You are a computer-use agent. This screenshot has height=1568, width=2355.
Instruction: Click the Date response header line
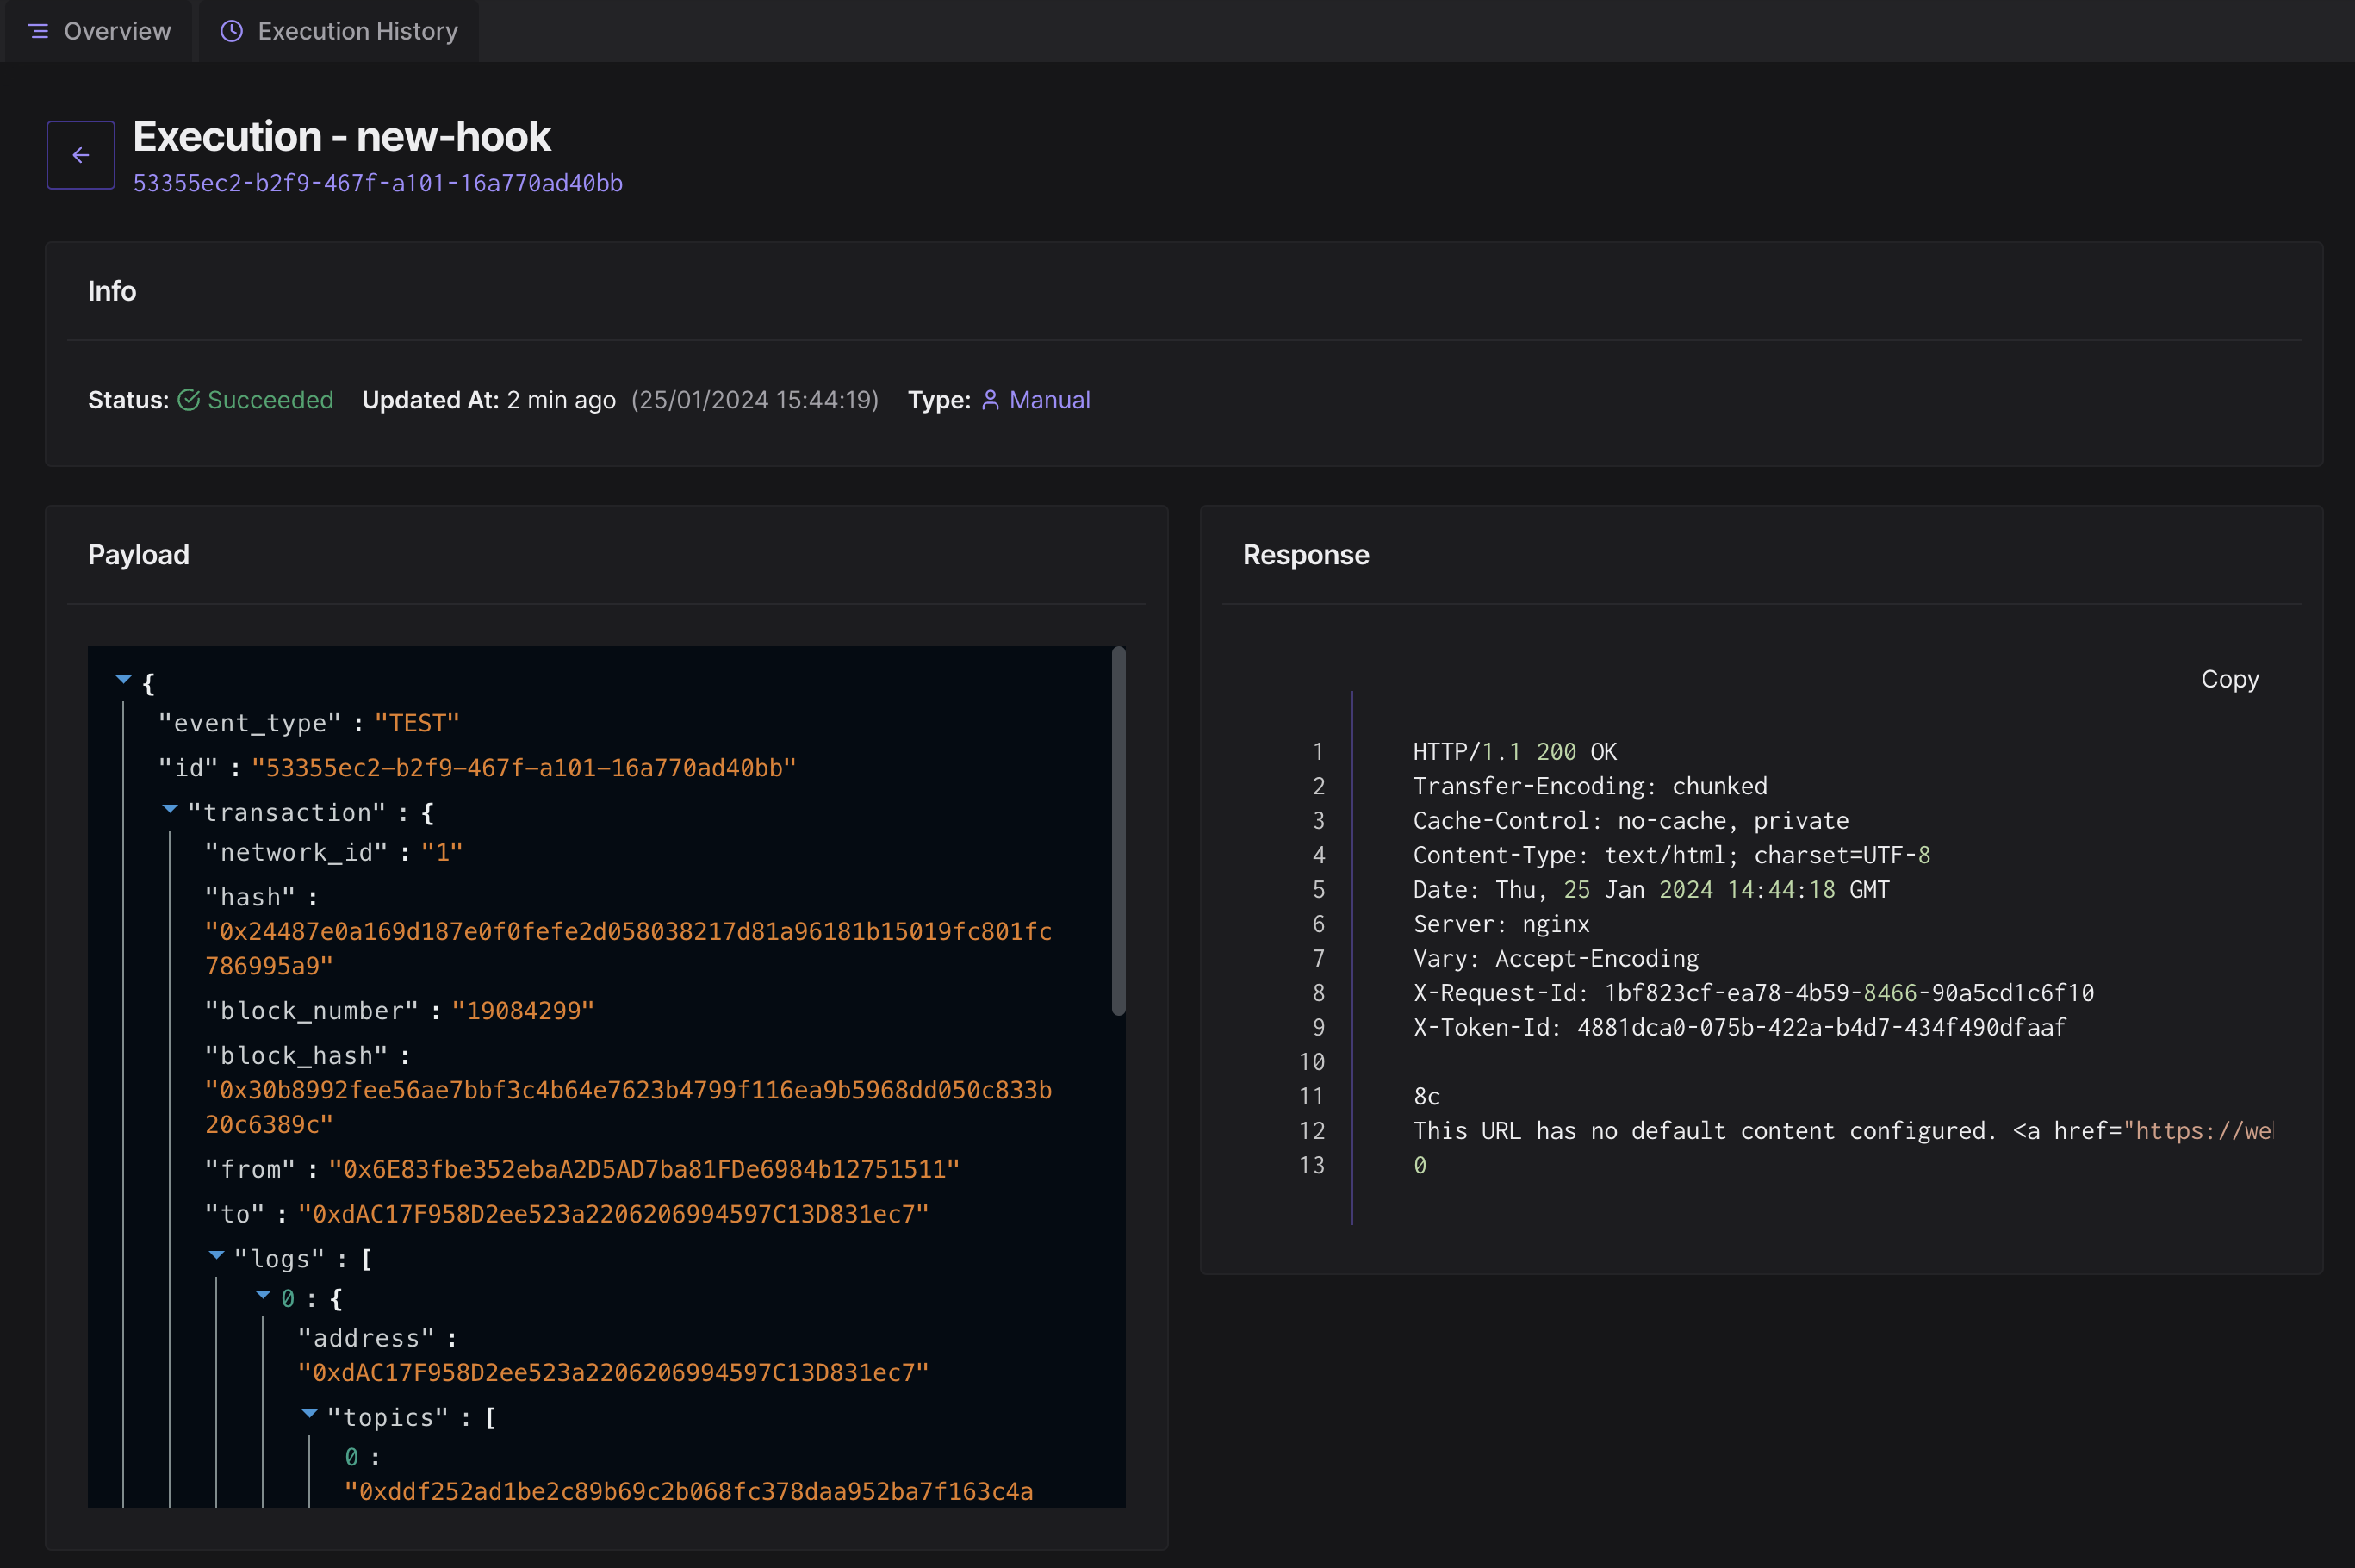click(1650, 890)
